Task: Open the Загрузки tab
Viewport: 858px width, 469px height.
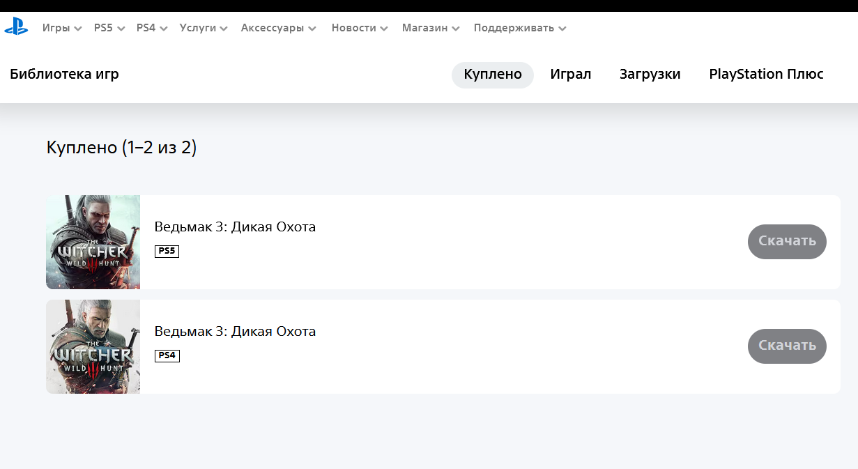Action: point(650,75)
